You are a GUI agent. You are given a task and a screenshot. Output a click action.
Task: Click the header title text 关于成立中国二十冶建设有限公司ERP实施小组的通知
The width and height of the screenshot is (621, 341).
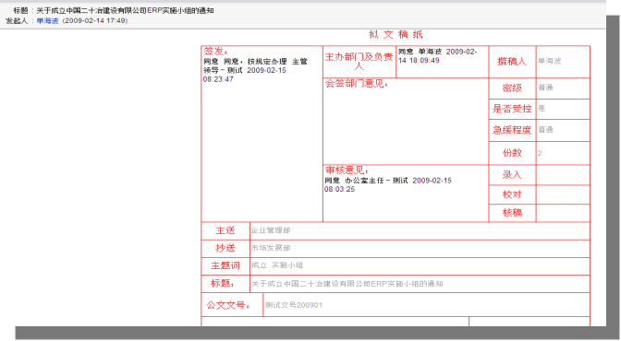coord(125,11)
